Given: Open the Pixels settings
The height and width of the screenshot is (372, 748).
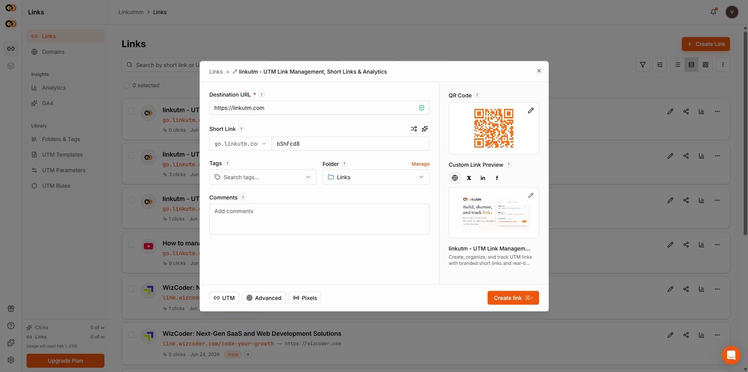Looking at the screenshot, I should pos(305,298).
